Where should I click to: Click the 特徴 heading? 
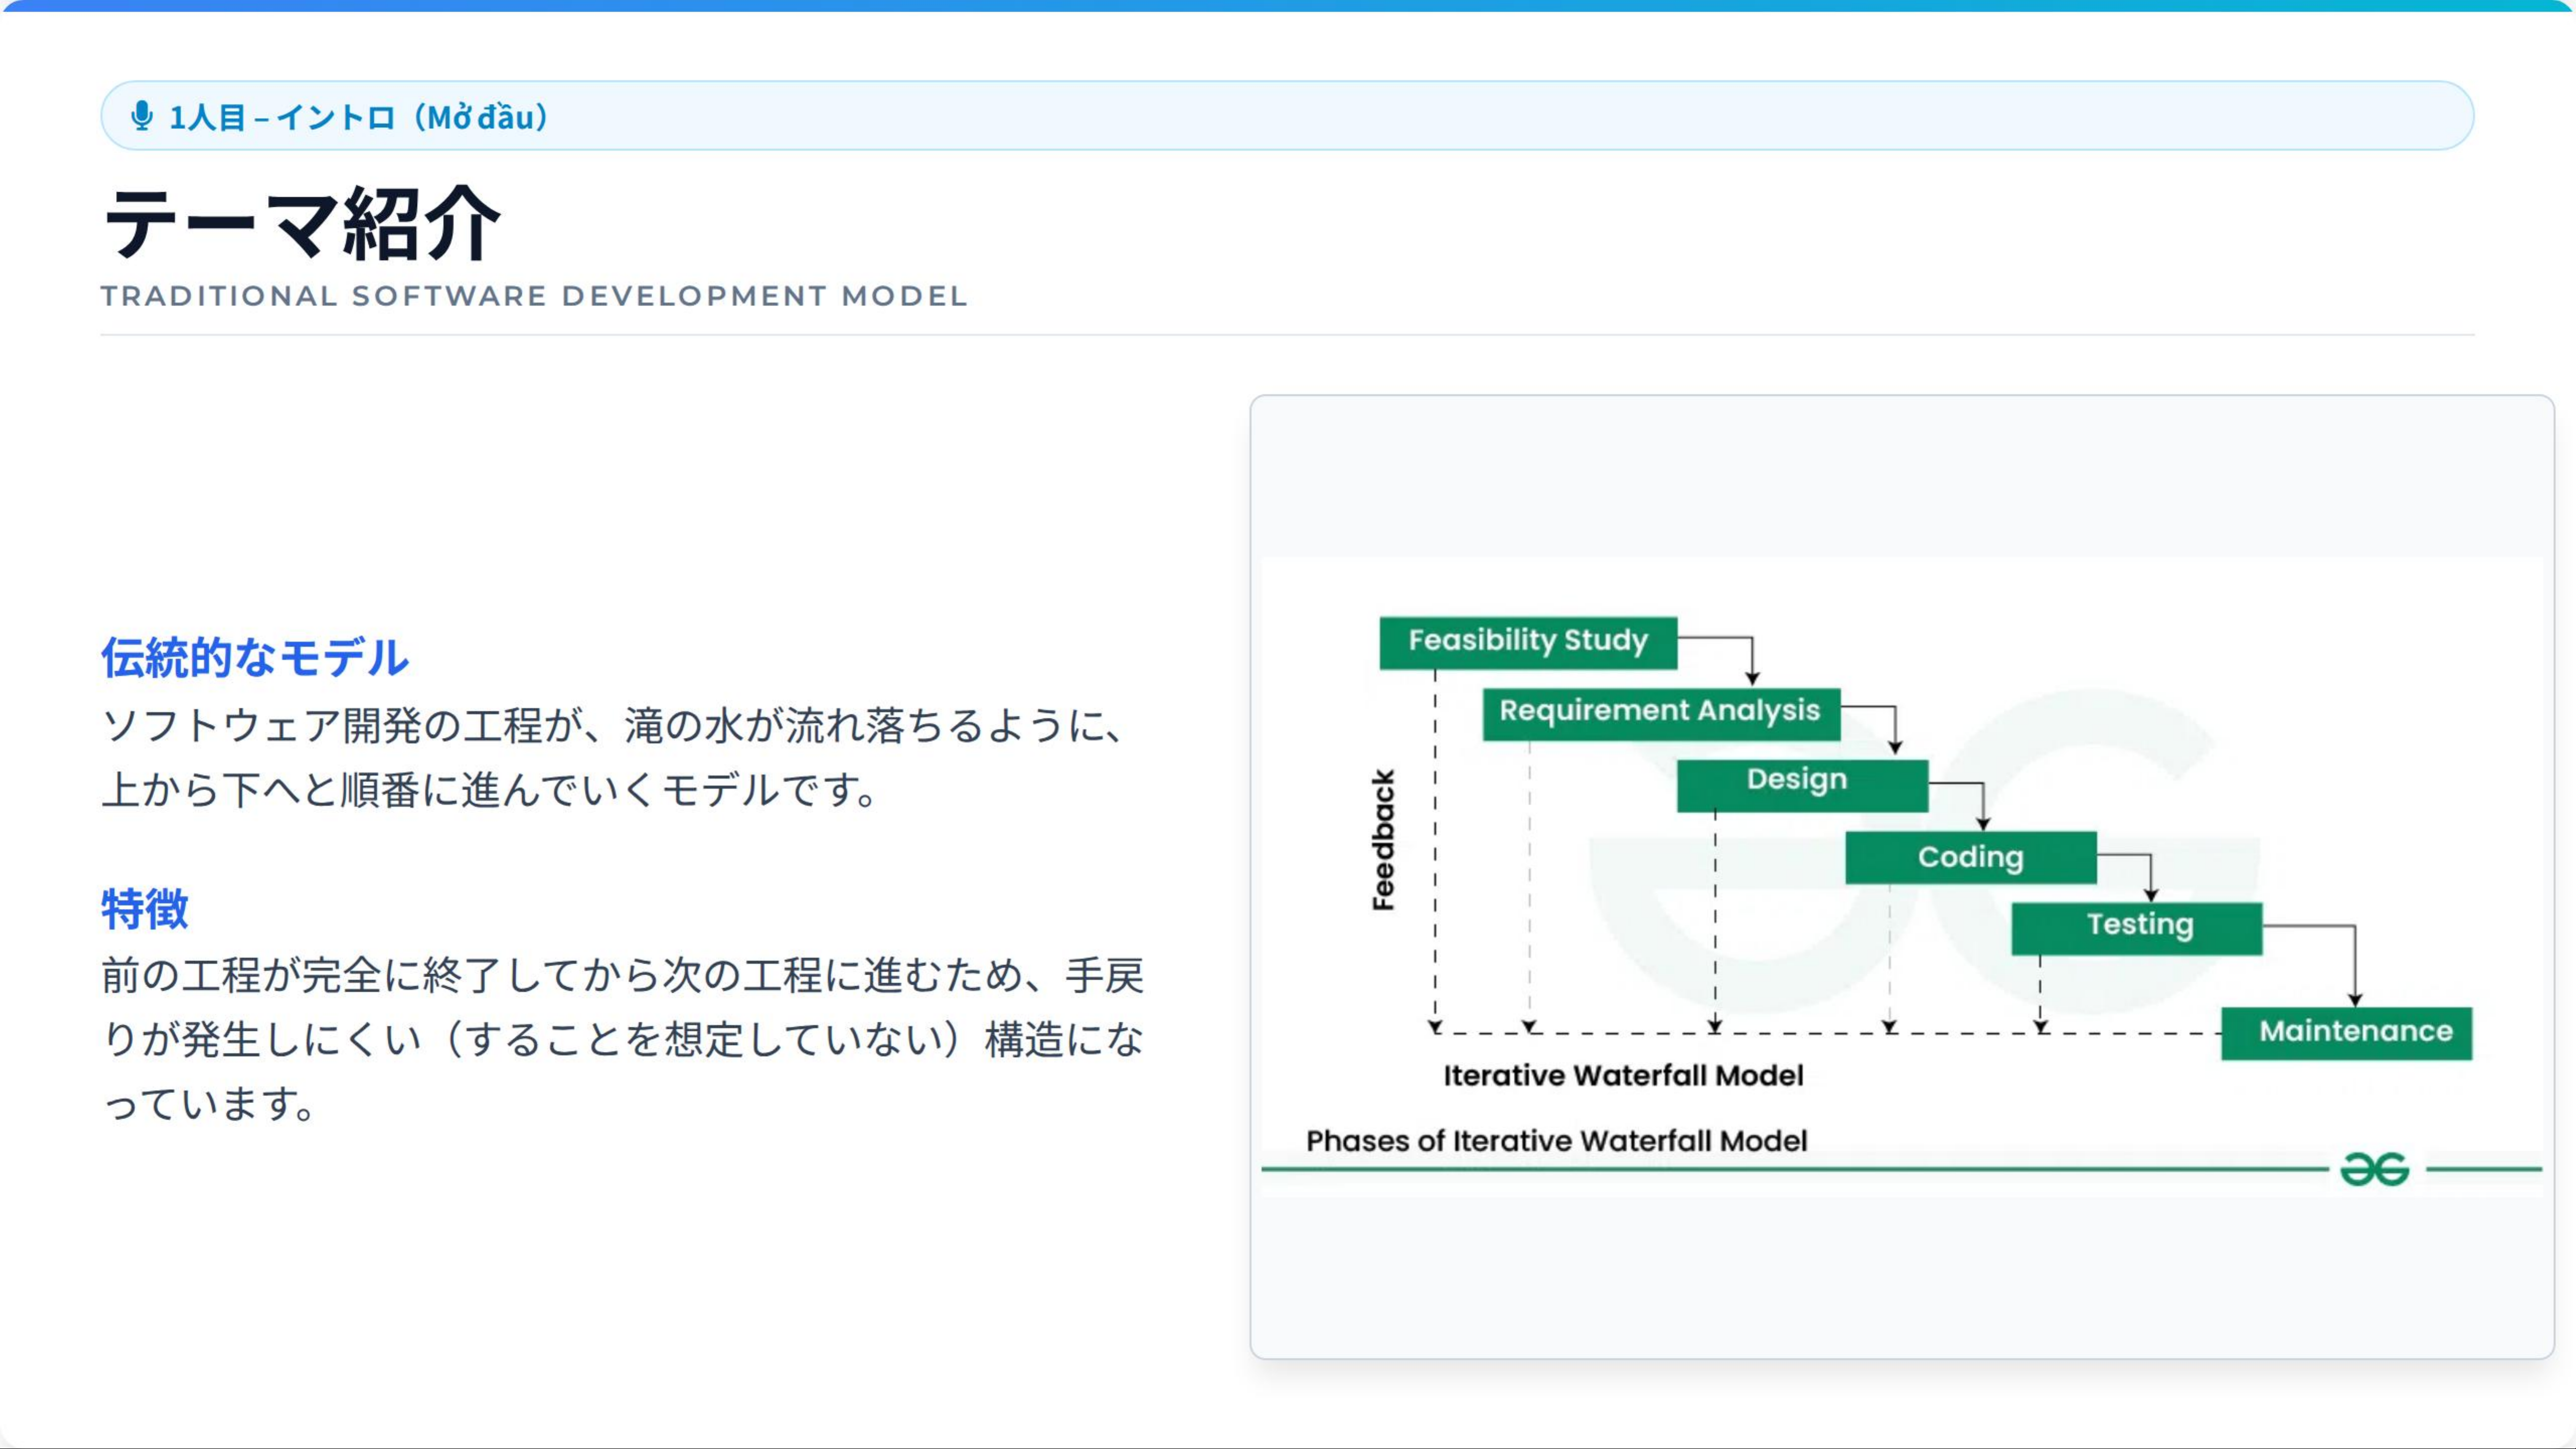pyautogui.click(x=145, y=908)
